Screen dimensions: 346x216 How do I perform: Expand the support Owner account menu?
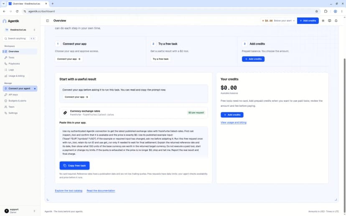coord(20,211)
